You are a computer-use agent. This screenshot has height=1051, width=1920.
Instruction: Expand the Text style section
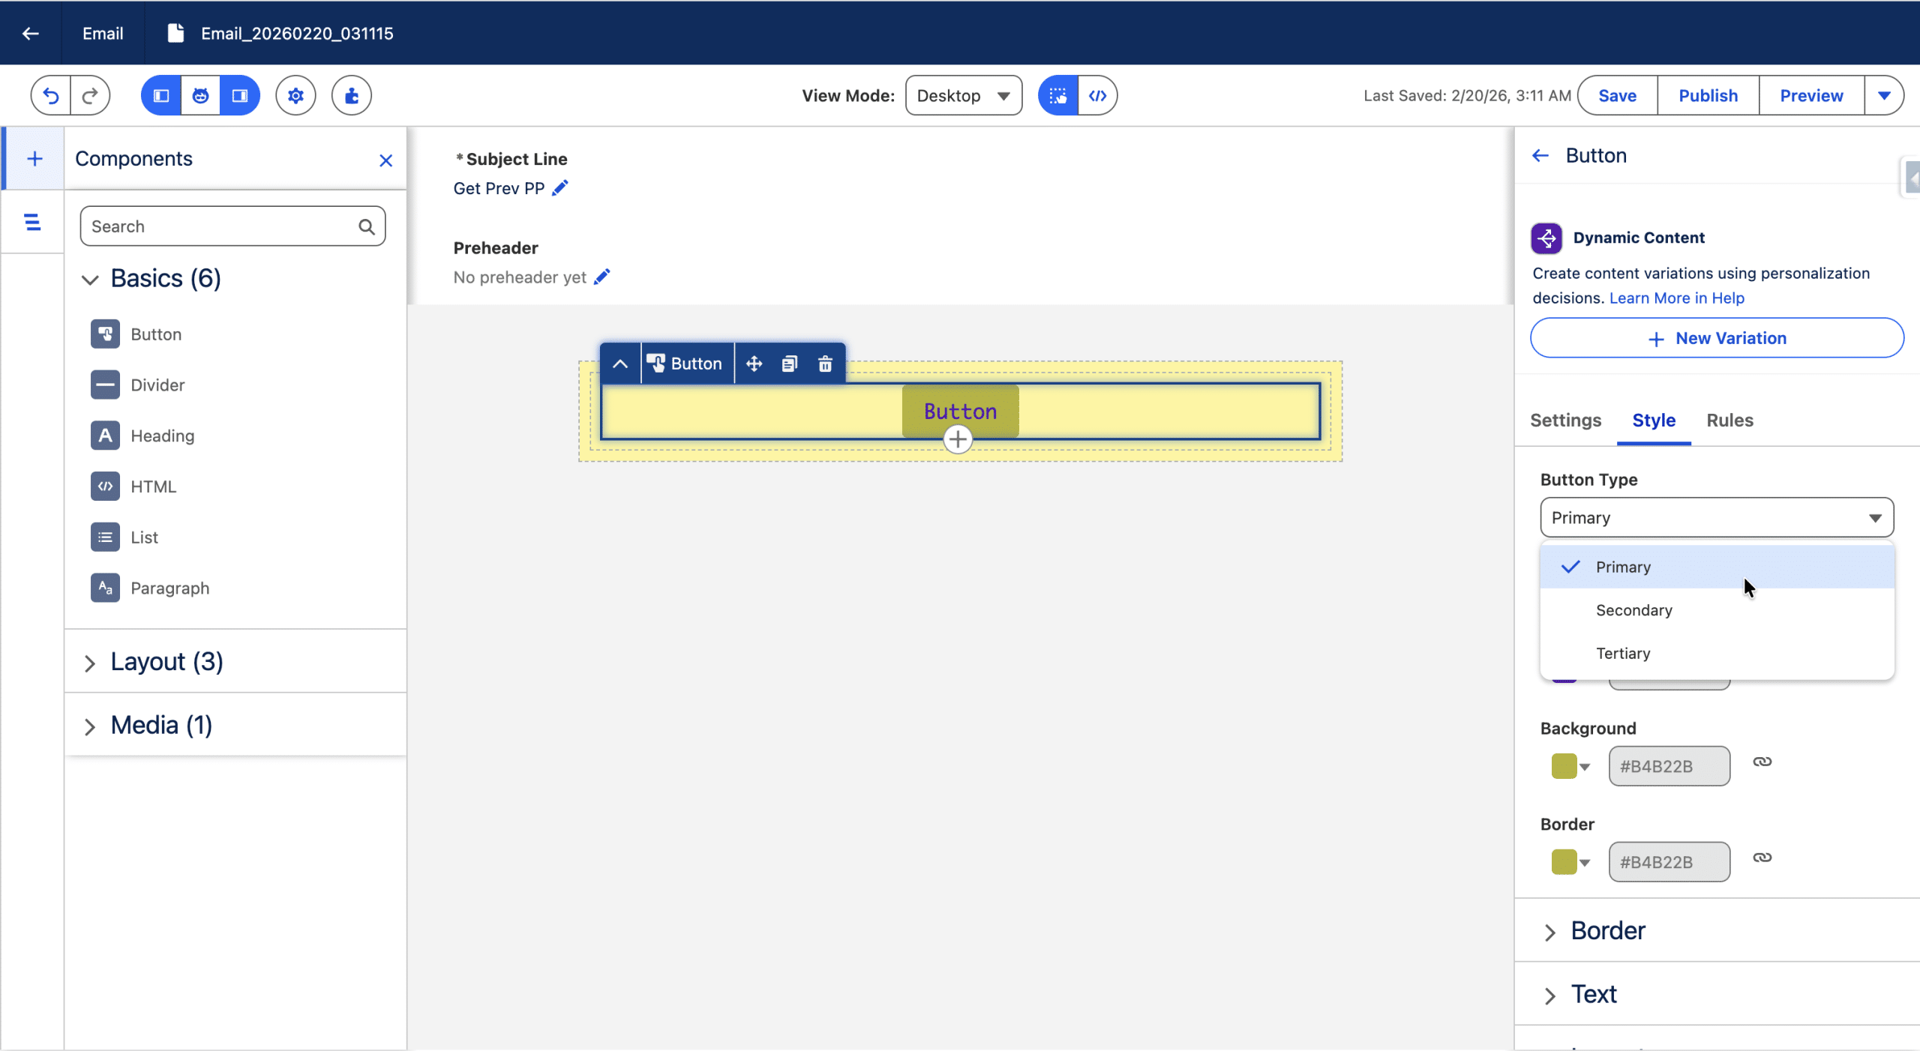[1594, 994]
